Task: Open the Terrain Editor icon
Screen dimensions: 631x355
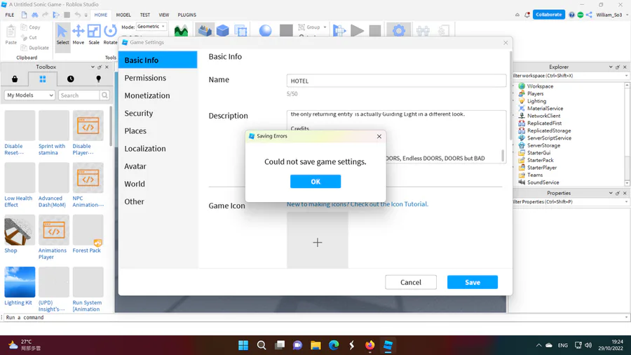Action: [181, 31]
